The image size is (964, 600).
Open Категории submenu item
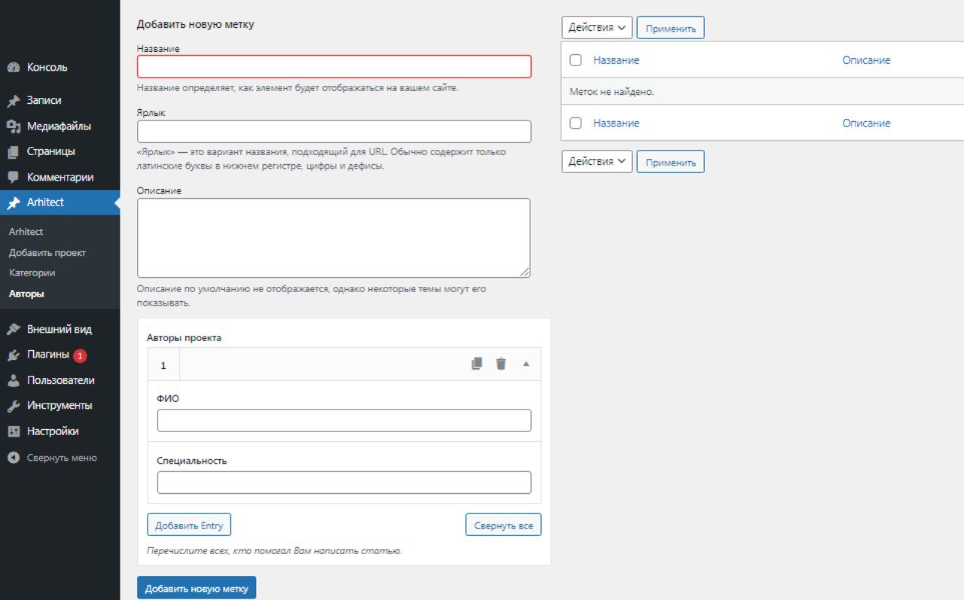[32, 273]
